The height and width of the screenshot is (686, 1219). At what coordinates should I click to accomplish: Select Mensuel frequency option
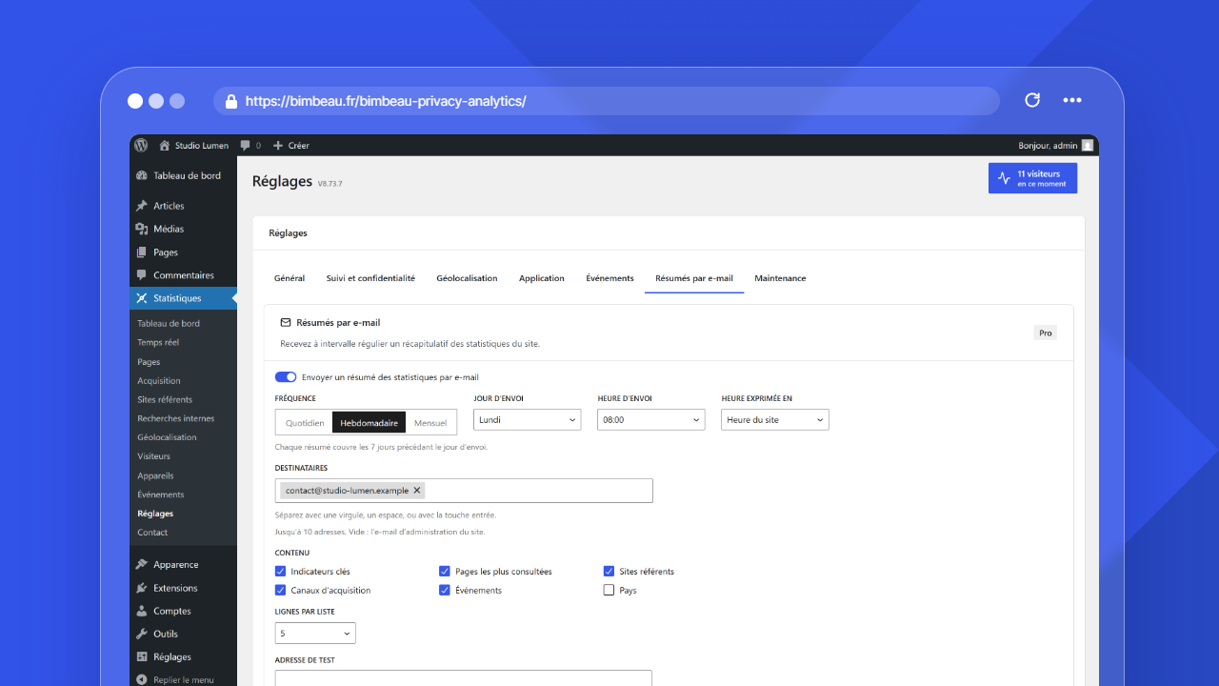430,423
